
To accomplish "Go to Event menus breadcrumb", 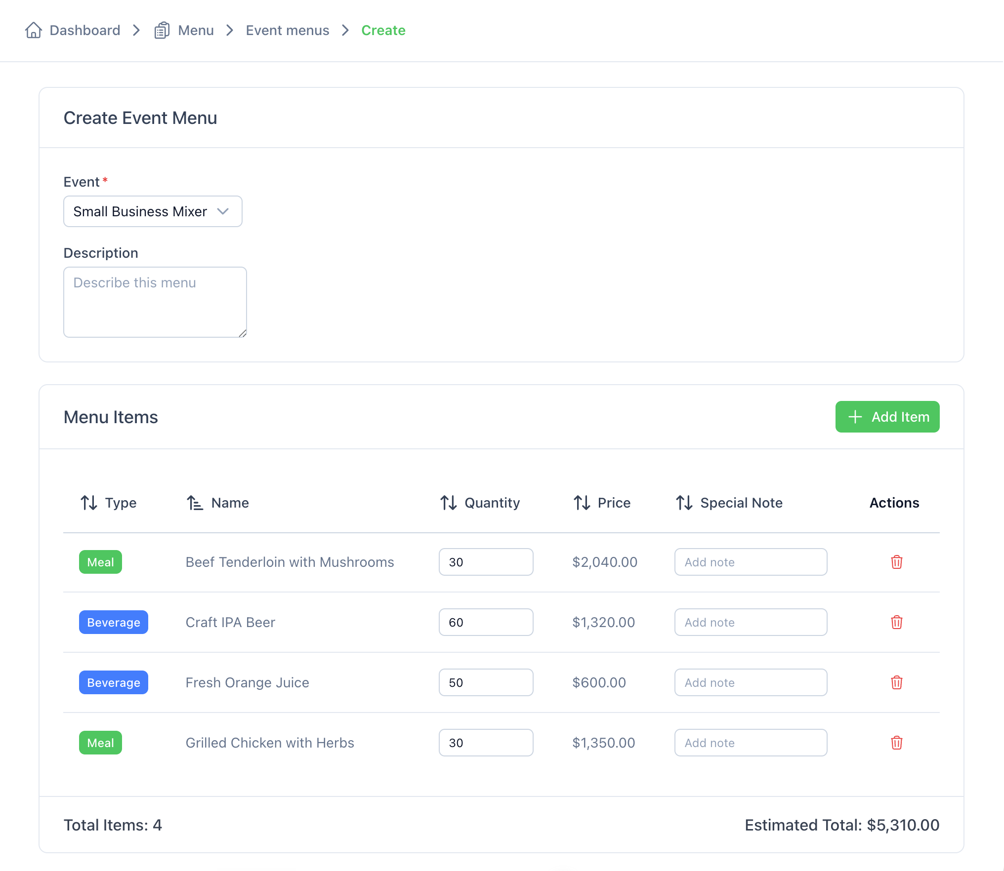I will click(288, 30).
